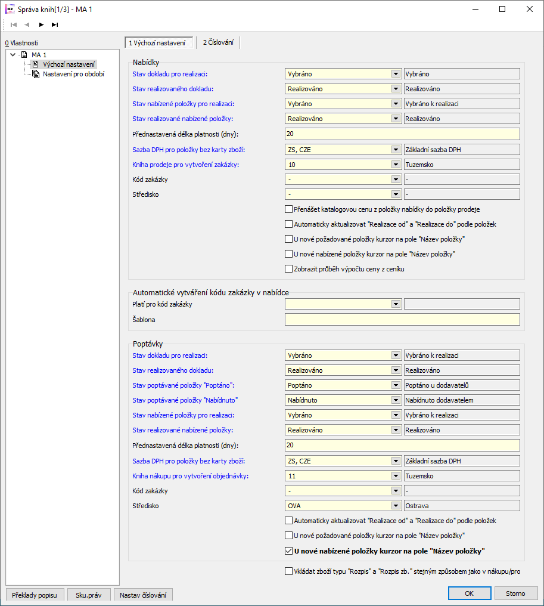Click the Nabídnuto dodavatelem description
The height and width of the screenshot is (606, 544).
coord(462,400)
